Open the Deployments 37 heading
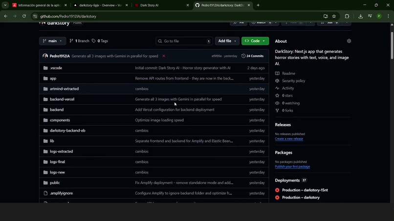The height and width of the screenshot is (221, 394). (x=291, y=181)
